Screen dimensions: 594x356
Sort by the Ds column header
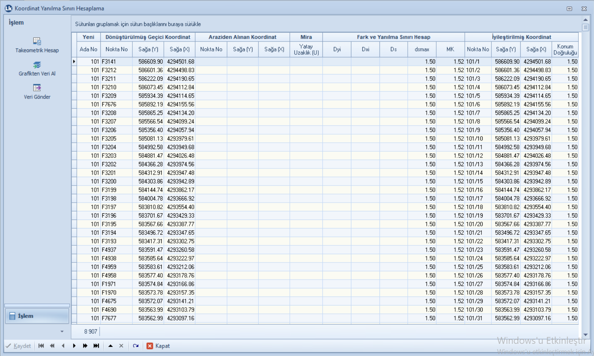(394, 49)
